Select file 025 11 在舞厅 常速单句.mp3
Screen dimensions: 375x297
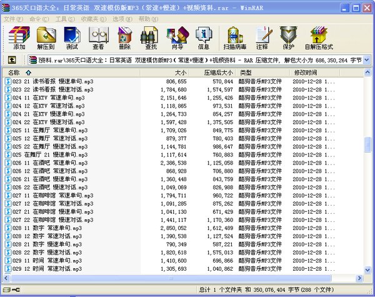pos(50,130)
